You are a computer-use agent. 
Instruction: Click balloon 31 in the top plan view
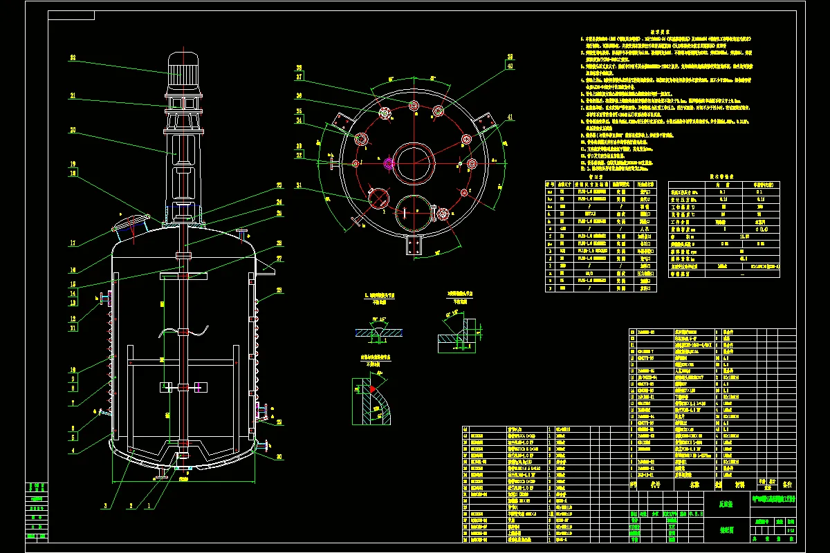[299, 185]
